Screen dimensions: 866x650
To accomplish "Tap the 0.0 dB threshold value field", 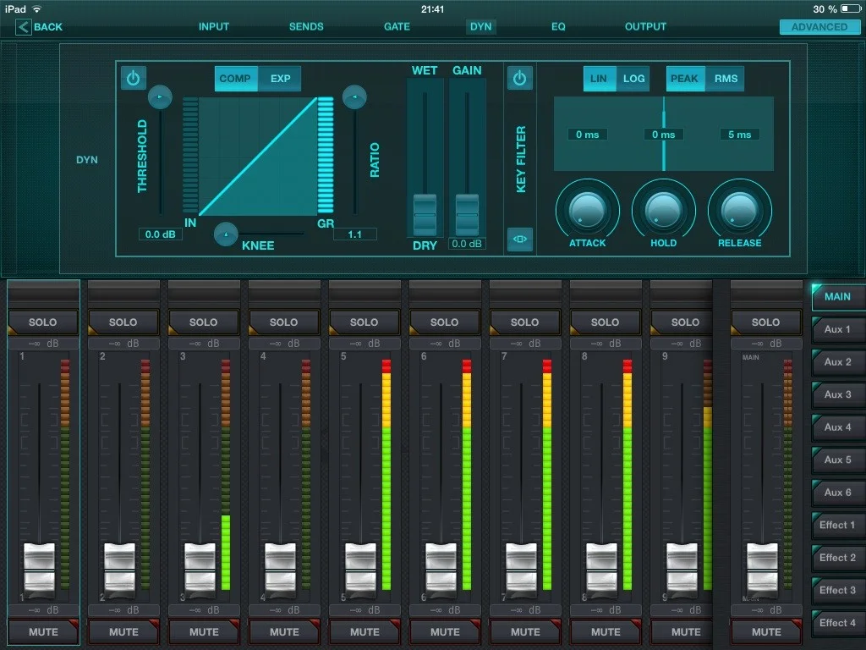I will click(x=160, y=234).
